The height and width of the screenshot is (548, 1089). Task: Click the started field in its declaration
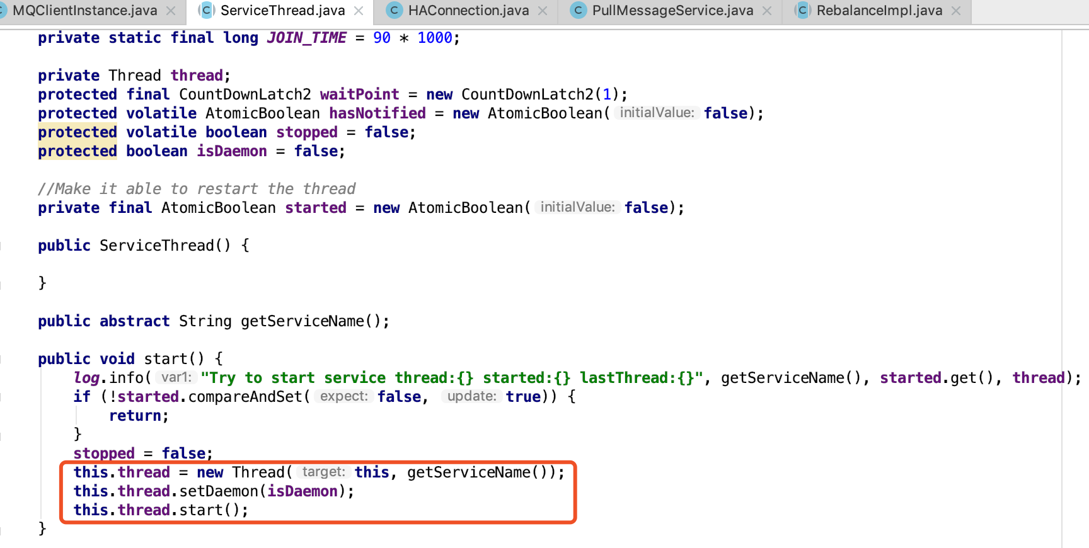click(316, 208)
